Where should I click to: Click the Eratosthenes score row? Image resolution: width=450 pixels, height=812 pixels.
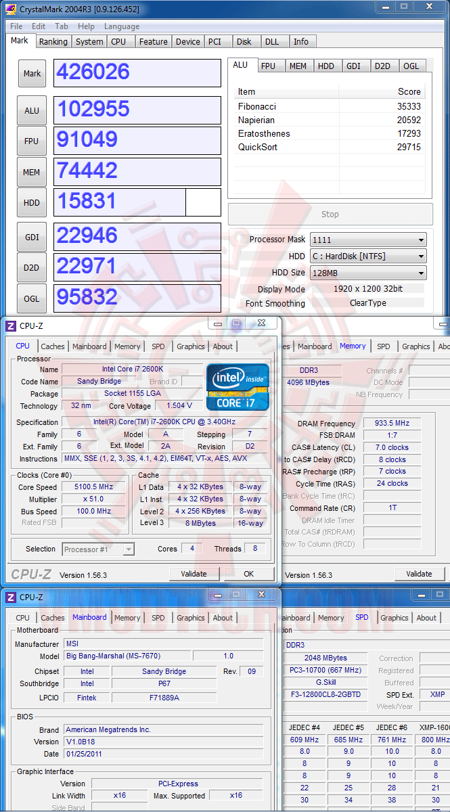coord(329,133)
